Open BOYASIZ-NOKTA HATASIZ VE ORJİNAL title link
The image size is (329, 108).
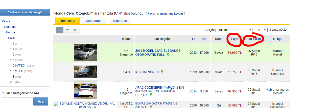[x=156, y=105]
